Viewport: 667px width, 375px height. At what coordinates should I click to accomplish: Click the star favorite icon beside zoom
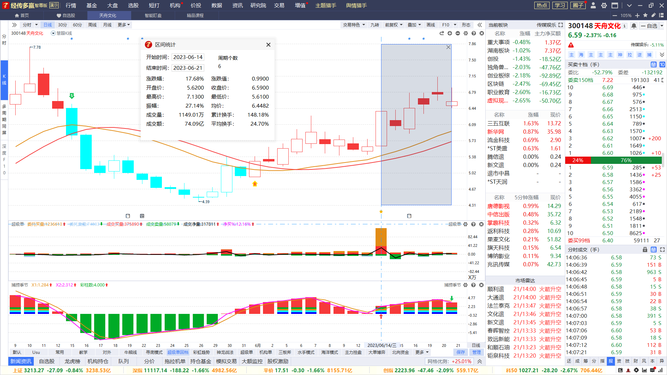pos(645,15)
